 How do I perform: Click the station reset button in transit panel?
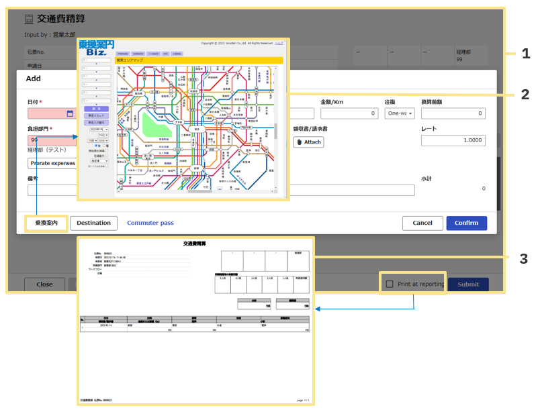[x=97, y=116]
